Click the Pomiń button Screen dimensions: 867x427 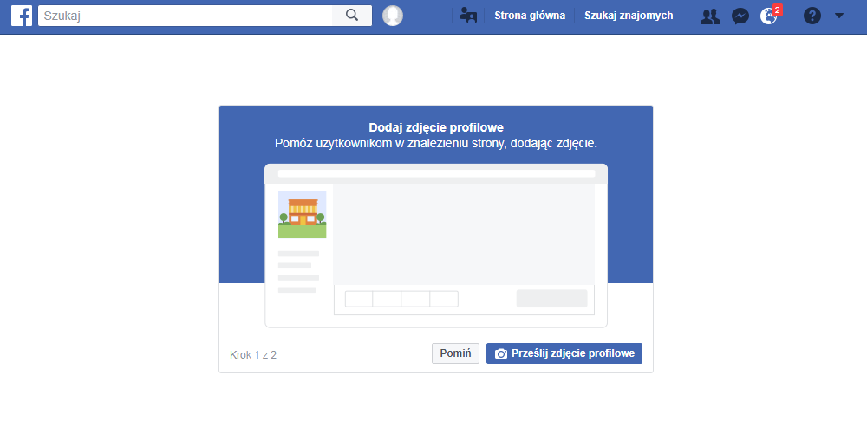click(x=455, y=353)
